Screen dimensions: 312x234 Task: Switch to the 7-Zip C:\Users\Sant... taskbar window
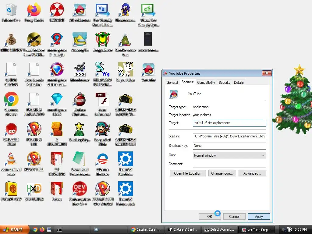coord(183,229)
